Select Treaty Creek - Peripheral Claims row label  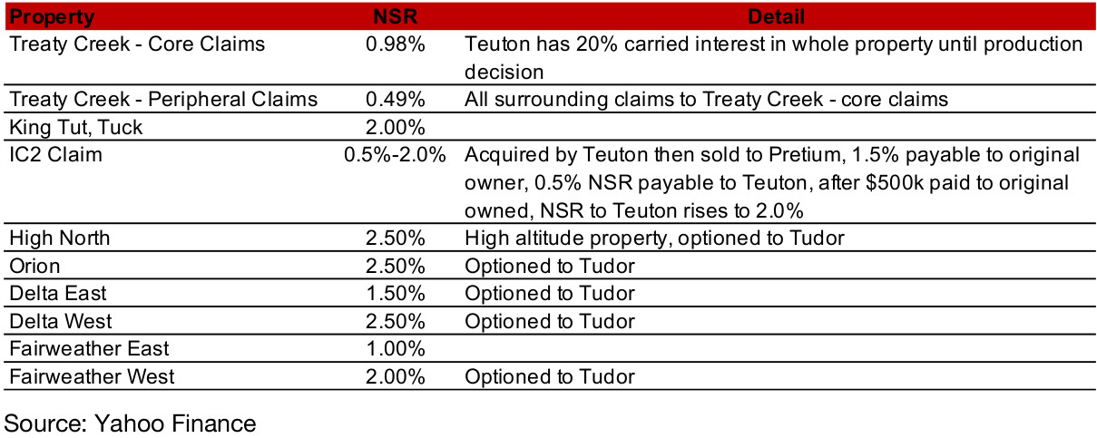163,99
